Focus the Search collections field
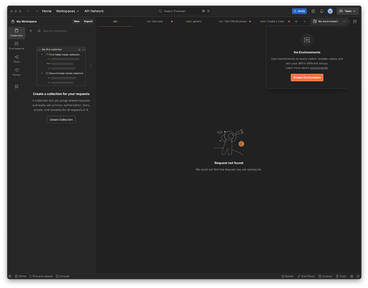This screenshot has width=368, height=288. click(65, 31)
